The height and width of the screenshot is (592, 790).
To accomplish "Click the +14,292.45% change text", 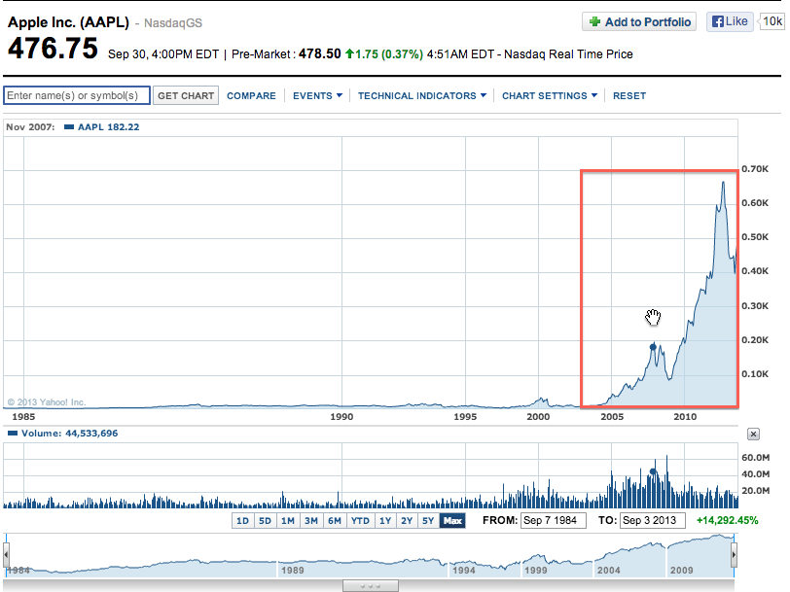I will pyautogui.click(x=727, y=520).
